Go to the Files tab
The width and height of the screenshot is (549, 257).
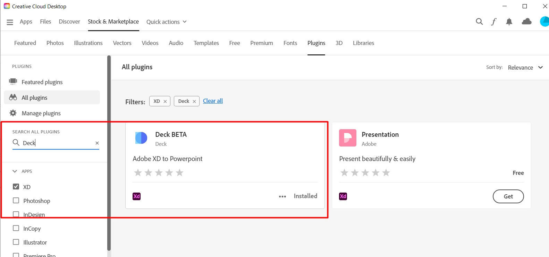pos(45,21)
